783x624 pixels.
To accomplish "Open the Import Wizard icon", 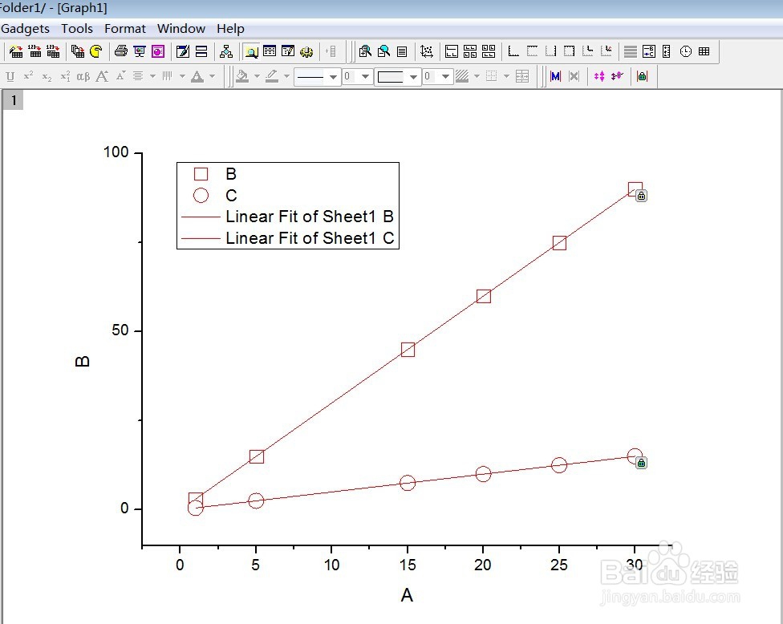I will click(x=16, y=51).
